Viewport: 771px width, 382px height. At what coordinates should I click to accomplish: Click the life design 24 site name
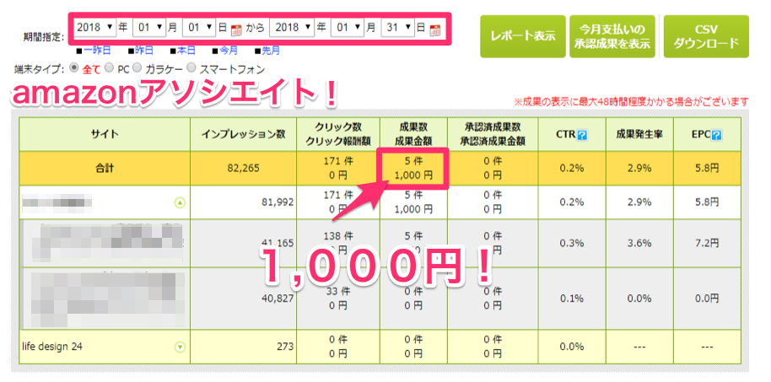click(52, 346)
